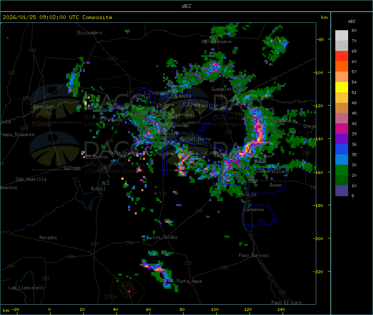The width and height of the screenshot is (373, 315).
Task: Click the Co_Diamante map label
Action: point(38,125)
